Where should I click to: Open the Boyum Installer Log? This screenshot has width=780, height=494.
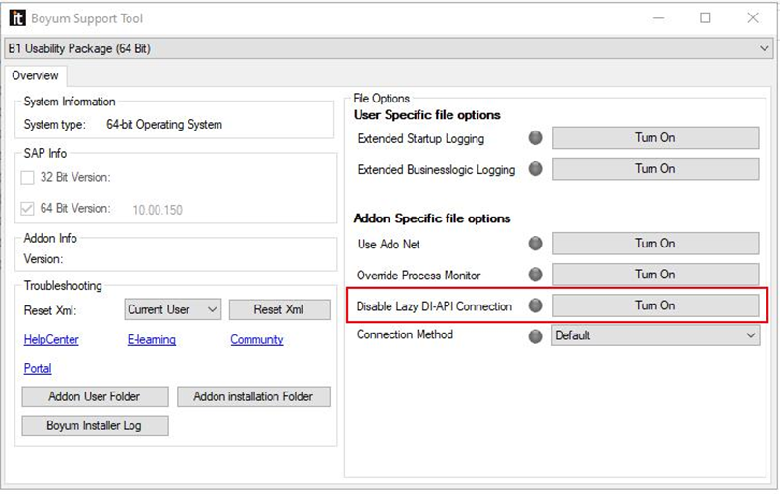[95, 425]
